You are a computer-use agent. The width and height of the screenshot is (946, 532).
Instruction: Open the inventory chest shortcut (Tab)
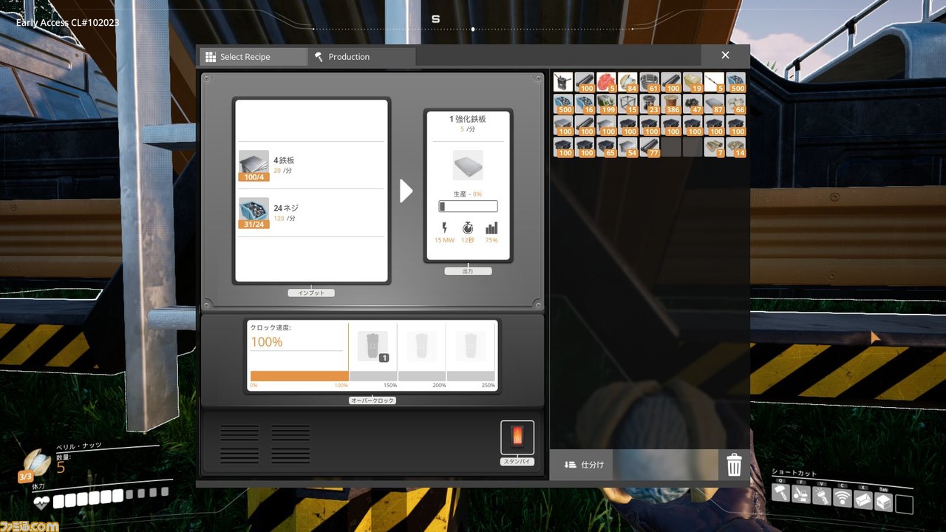883,502
